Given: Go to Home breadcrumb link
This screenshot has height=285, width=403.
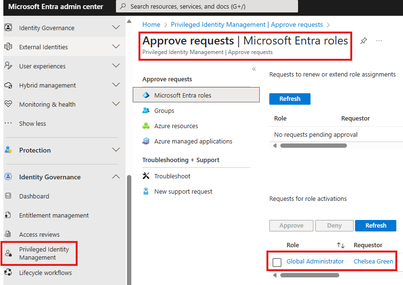Looking at the screenshot, I should point(151,24).
